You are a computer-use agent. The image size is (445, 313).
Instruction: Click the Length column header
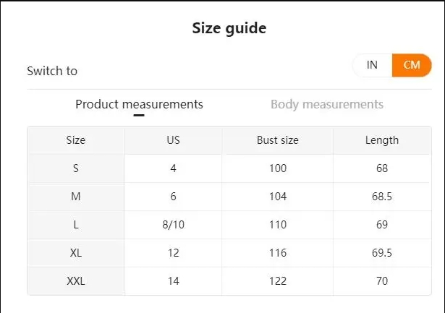[381, 140]
